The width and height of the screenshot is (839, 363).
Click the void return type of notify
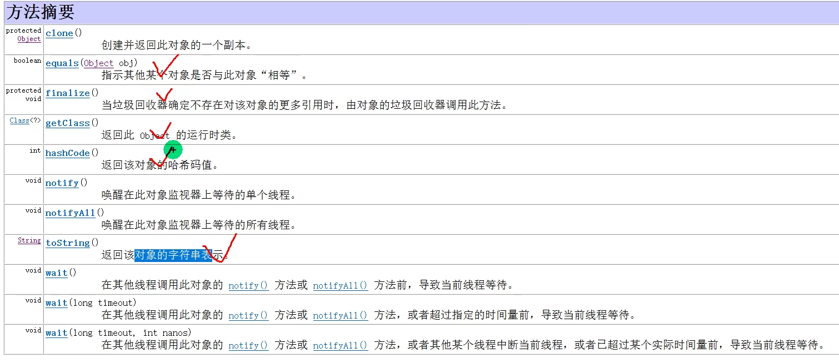click(x=33, y=180)
